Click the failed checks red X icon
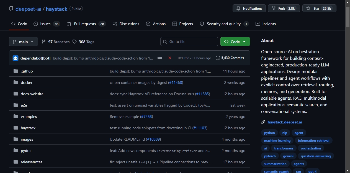This screenshot has width=350, height=173. [x=170, y=58]
